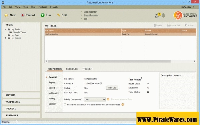Click the info icon after window titles option
Screen dimensions: 200x125
123,104
